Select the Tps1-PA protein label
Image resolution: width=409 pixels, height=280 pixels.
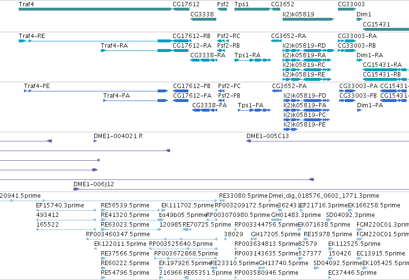(x=251, y=105)
